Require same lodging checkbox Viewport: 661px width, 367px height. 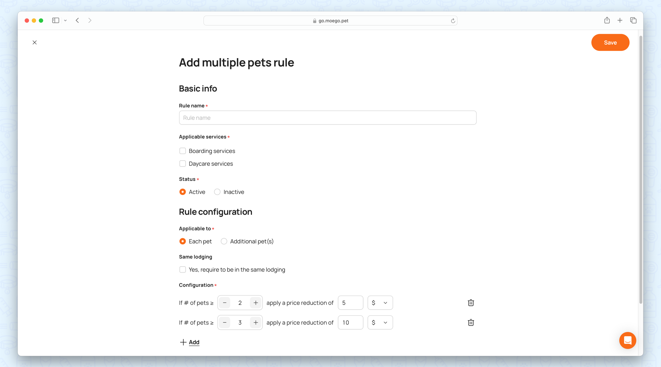[x=182, y=270]
